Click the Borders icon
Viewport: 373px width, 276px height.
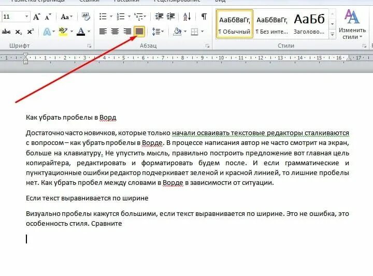coord(195,32)
